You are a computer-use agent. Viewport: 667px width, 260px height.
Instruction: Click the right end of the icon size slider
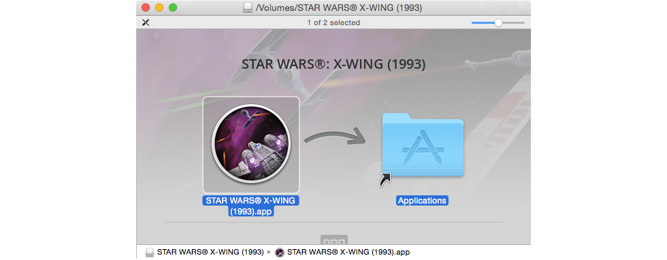point(523,23)
